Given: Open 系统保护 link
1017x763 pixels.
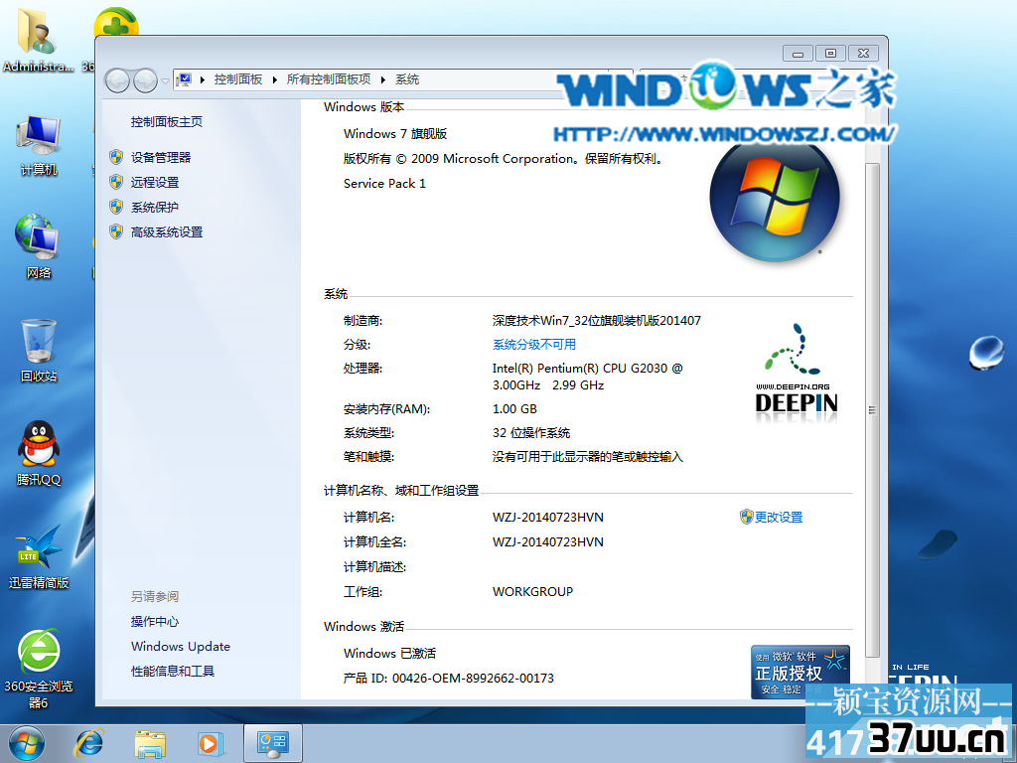Looking at the screenshot, I should pyautogui.click(x=154, y=207).
